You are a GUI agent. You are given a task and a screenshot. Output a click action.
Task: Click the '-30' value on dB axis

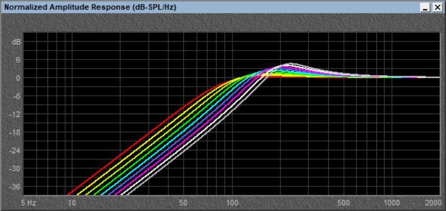pos(16,169)
